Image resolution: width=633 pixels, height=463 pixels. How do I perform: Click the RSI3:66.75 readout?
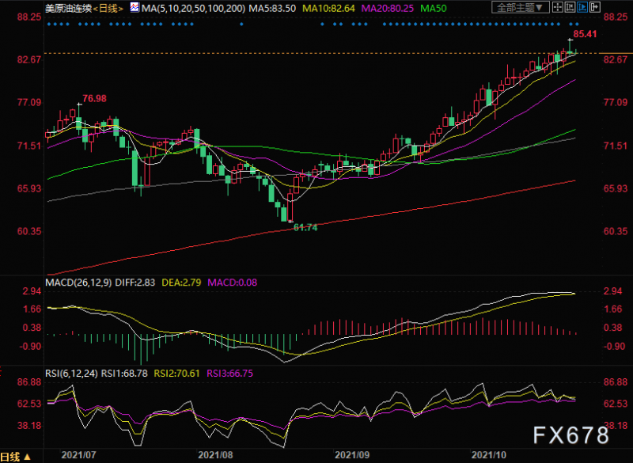tap(229, 374)
